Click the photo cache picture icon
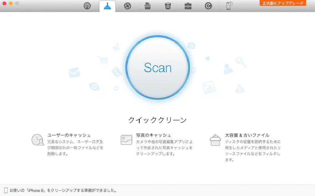The height and width of the screenshot is (196, 315). coord(126,140)
